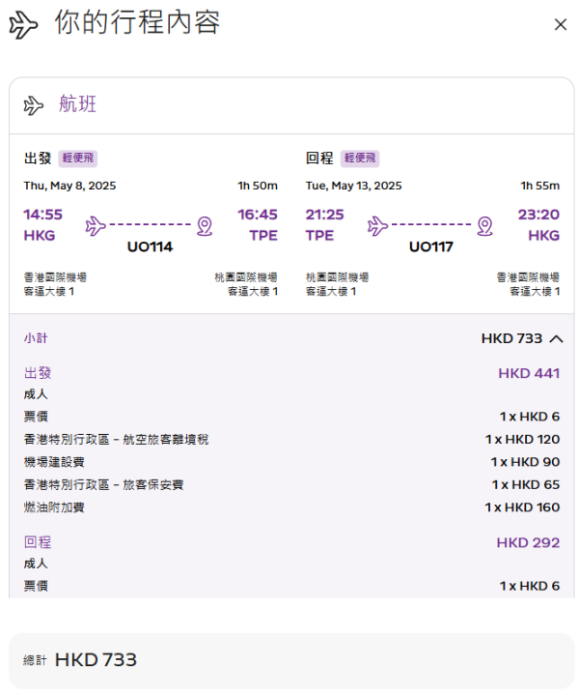The image size is (579, 695).
Task: Click the 你的行程內容 title
Action: (137, 22)
